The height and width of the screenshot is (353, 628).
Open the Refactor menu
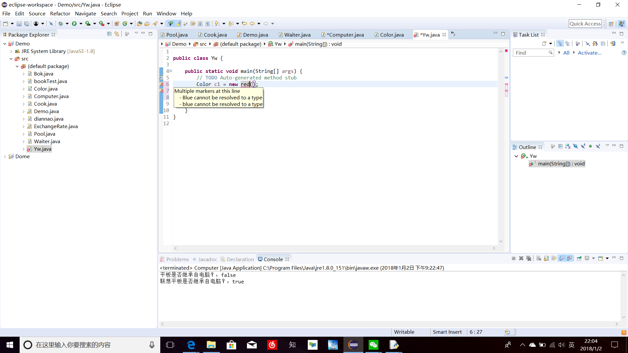coord(60,13)
